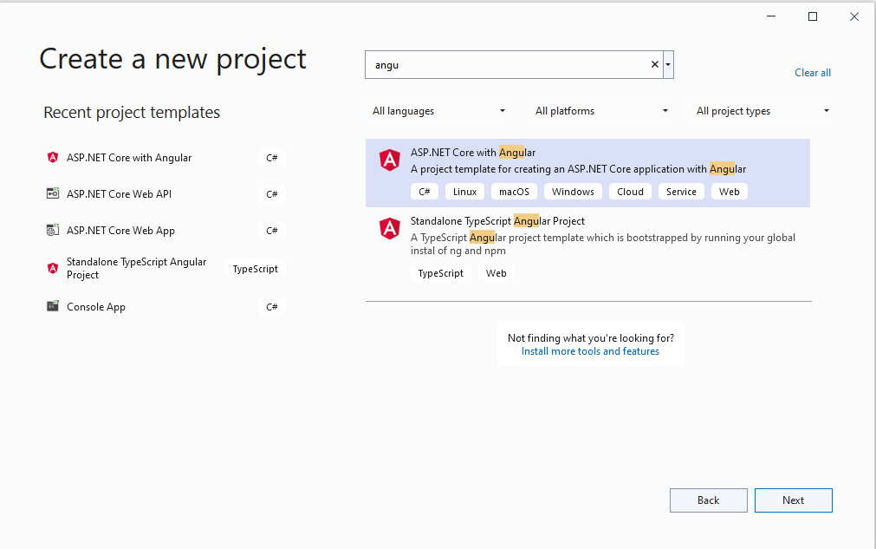
Task: Select recent Standalone TypeScript Angular Project
Action: [x=165, y=268]
